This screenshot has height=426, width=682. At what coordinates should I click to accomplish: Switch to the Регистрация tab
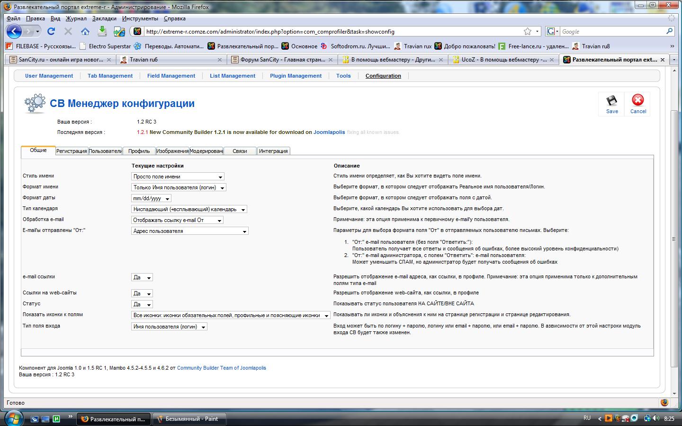coord(72,151)
